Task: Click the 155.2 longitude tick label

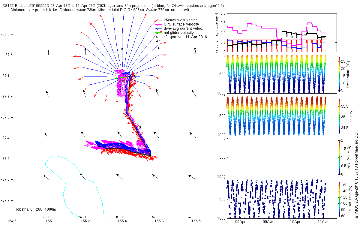Action: 85,221
